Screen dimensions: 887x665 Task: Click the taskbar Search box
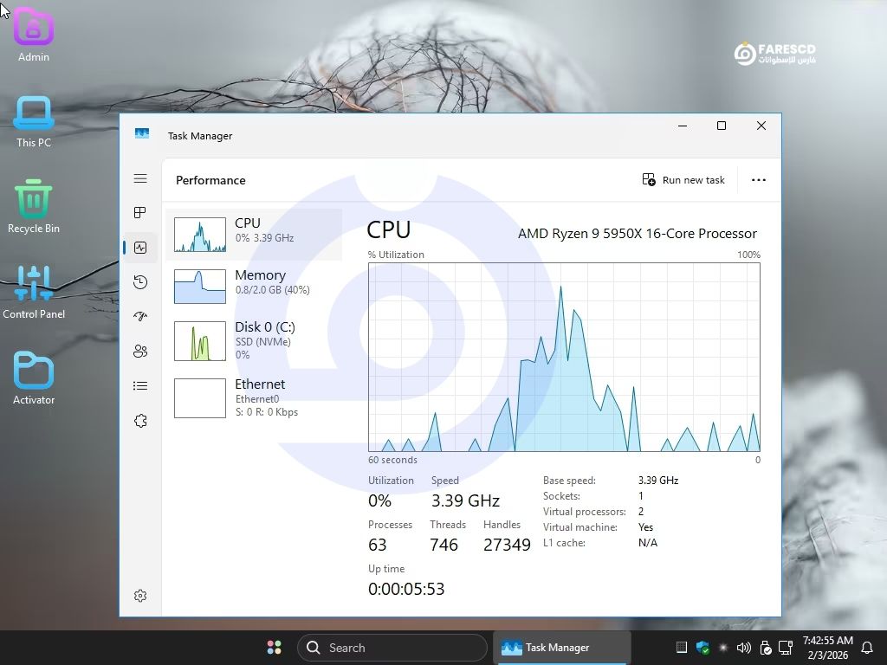coord(392,648)
